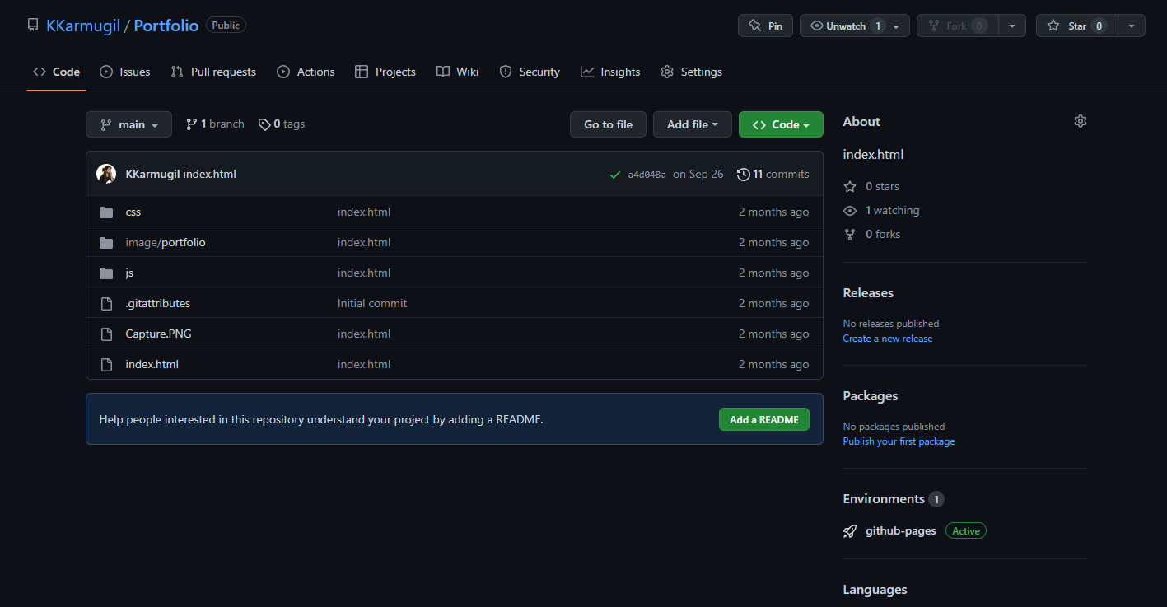Image resolution: width=1167 pixels, height=607 pixels.
Task: Open the Unwatch dropdown arrow
Action: pyautogui.click(x=897, y=26)
